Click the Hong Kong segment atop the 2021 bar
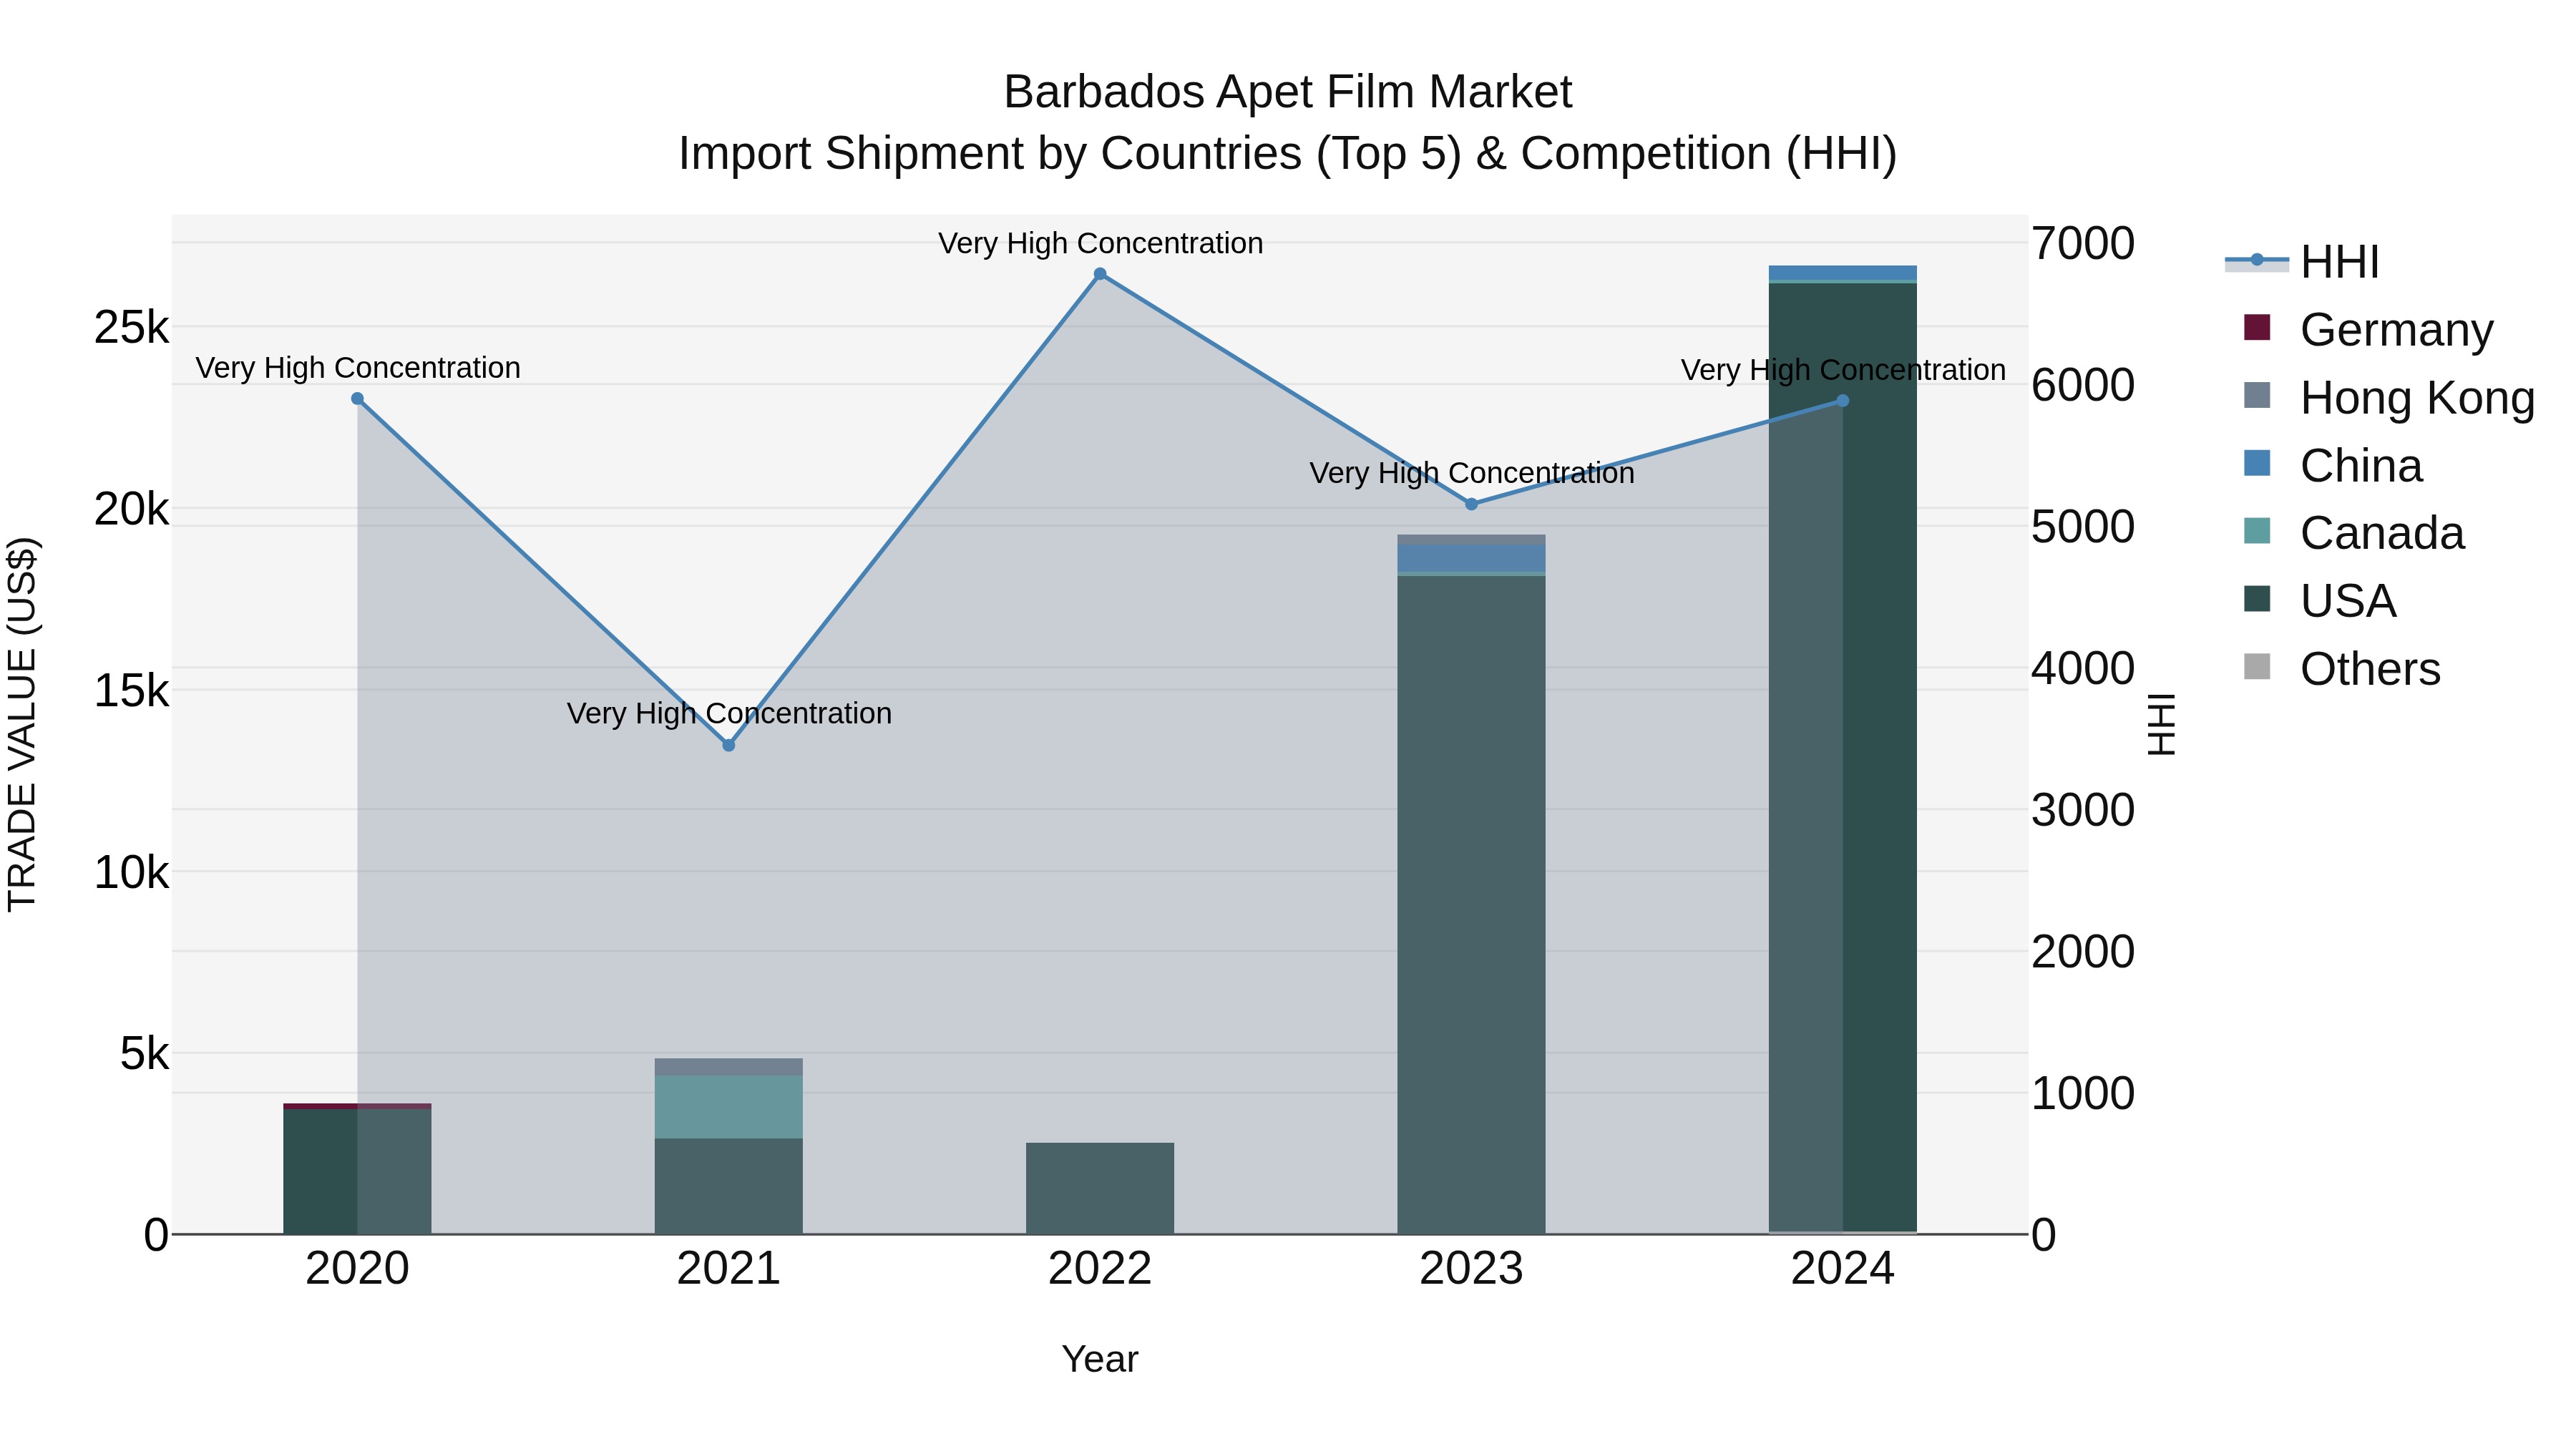The width and height of the screenshot is (2576, 1449). coord(729,1067)
